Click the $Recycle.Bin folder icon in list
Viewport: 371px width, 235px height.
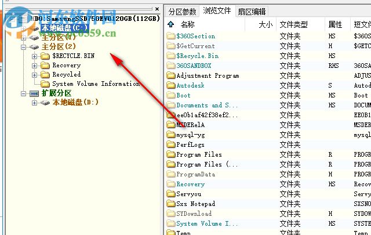(x=171, y=56)
